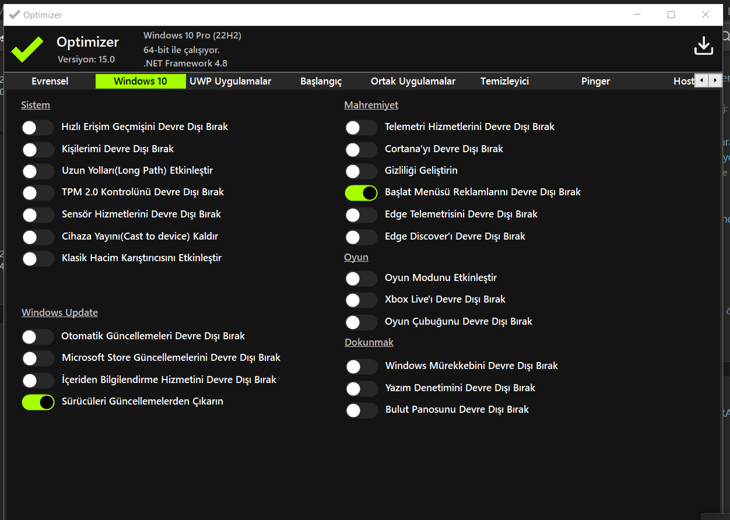Image resolution: width=730 pixels, height=520 pixels.
Task: Click the Mahremiyet section heading
Action: click(x=371, y=105)
